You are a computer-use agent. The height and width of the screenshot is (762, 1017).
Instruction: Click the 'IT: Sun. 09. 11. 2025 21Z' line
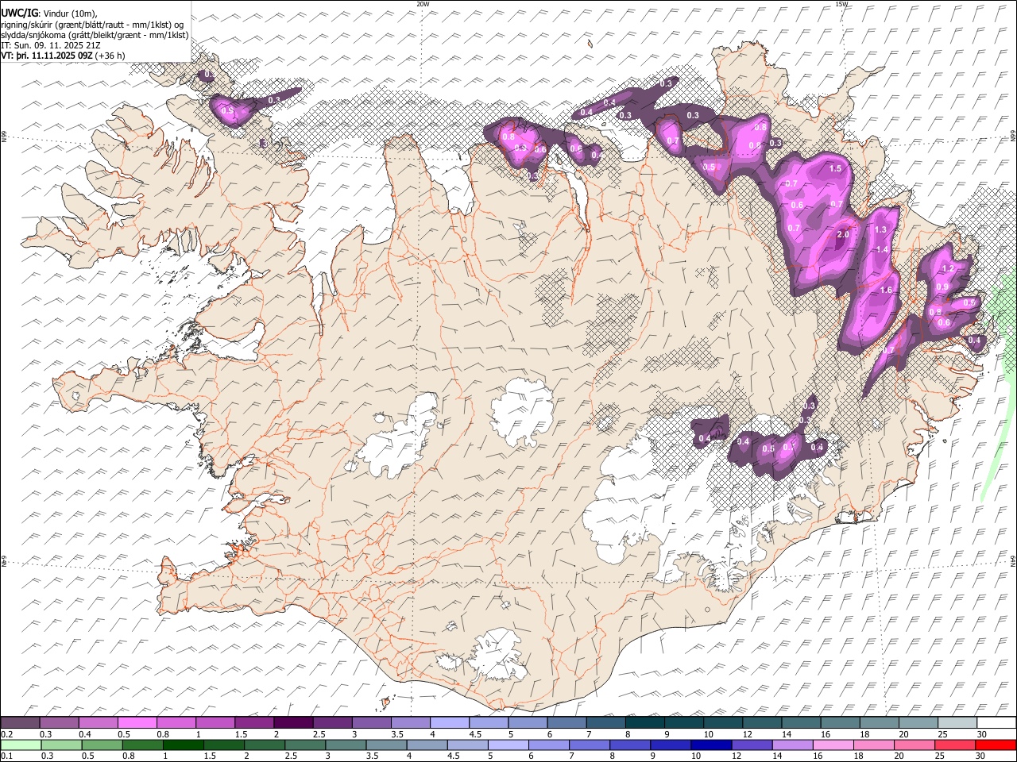point(51,45)
